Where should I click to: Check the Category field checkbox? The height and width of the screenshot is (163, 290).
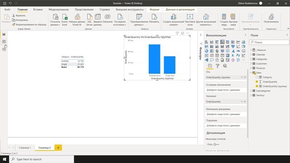tap(257, 77)
